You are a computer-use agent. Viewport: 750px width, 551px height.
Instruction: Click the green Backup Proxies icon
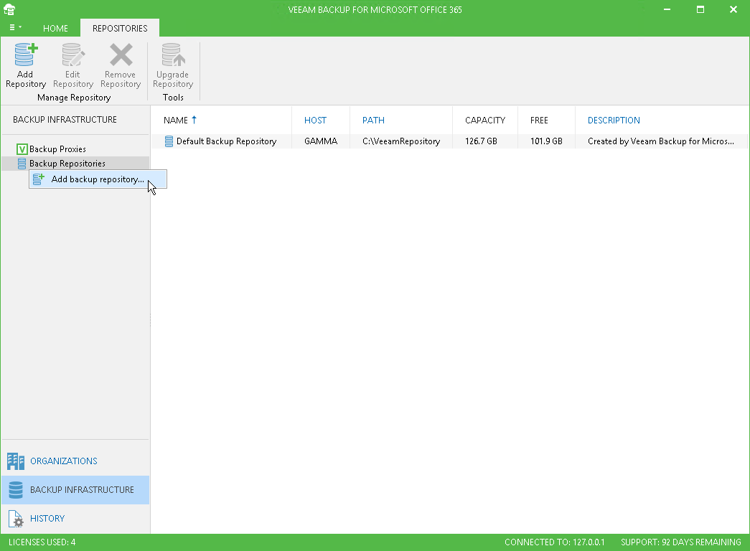(22, 149)
